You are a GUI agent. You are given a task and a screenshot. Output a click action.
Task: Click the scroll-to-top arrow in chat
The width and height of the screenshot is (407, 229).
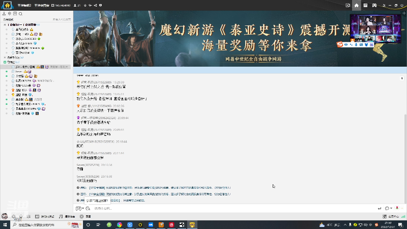(x=402, y=78)
